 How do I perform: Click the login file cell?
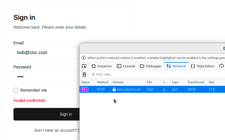(153, 89)
